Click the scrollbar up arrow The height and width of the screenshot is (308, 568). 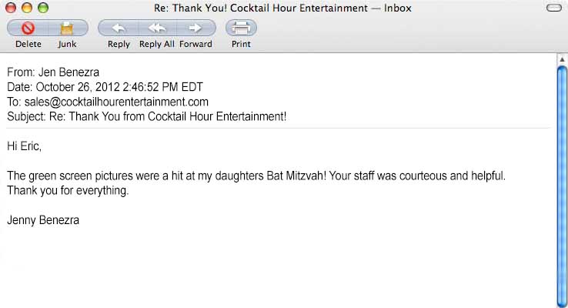(561, 60)
